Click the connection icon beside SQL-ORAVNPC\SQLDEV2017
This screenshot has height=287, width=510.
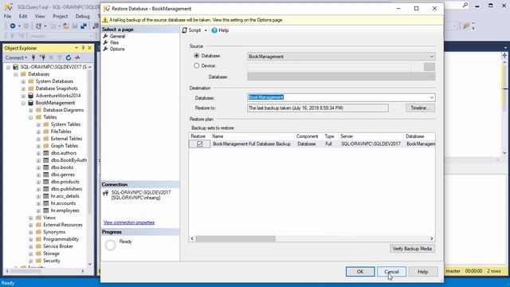[105, 193]
